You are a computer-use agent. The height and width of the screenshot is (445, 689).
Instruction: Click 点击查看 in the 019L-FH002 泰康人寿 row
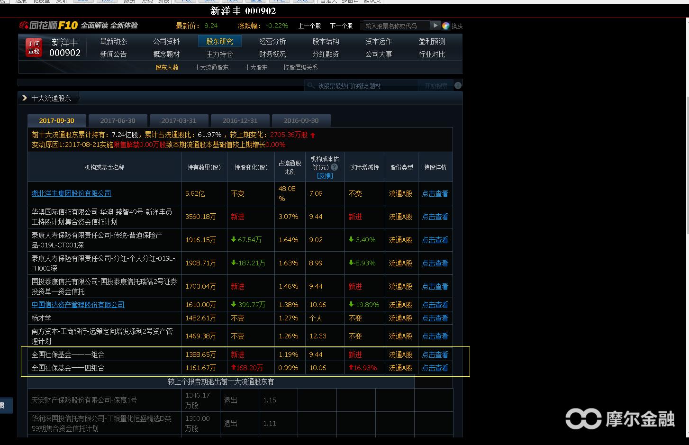tap(435, 263)
